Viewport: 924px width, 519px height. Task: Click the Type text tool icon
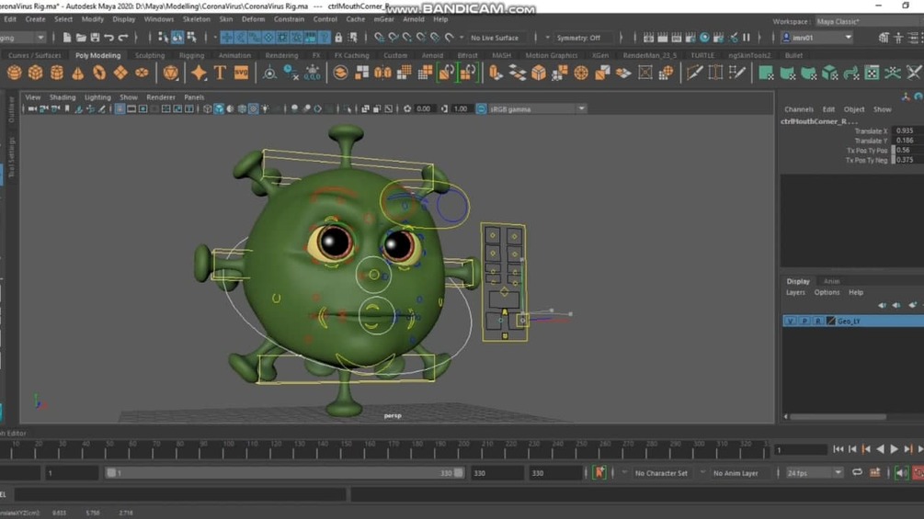(220, 73)
